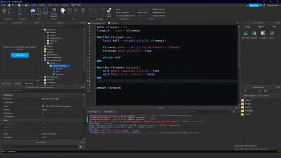Click the Asset Manager import upload icon
The image size is (281, 158).
259,91
